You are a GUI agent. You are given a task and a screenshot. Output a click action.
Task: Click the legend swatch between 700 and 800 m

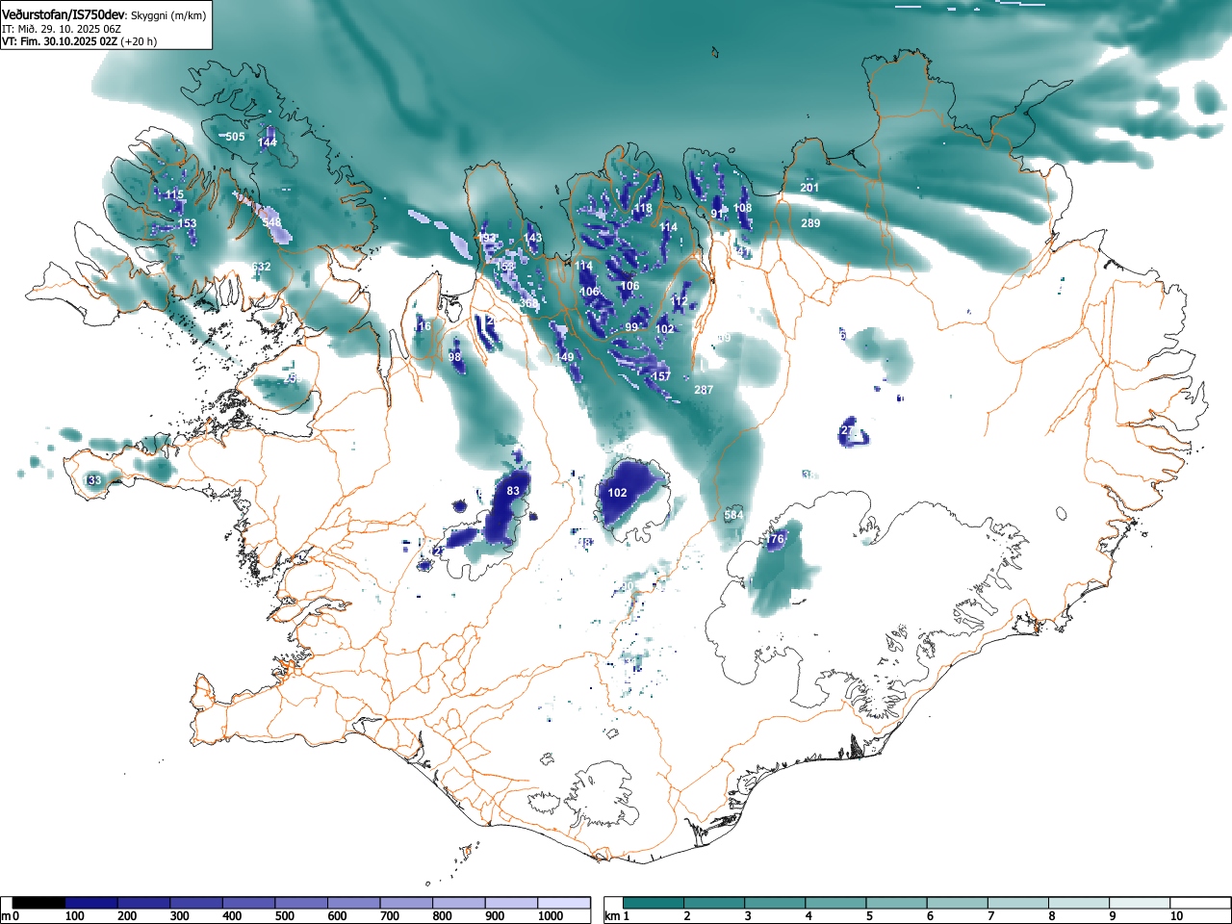406,903
